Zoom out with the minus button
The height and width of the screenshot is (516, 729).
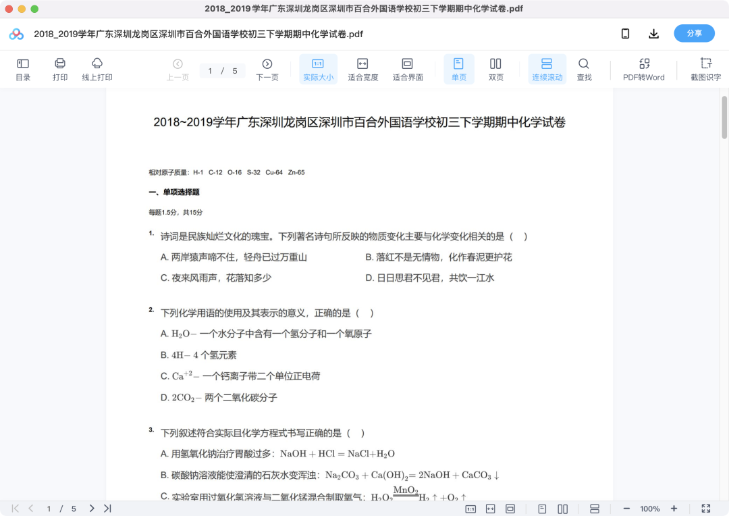[x=626, y=509]
